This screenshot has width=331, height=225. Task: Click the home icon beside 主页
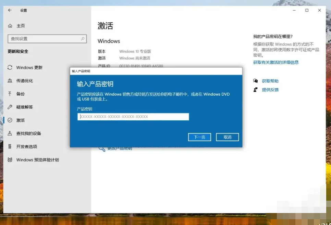coord(10,26)
